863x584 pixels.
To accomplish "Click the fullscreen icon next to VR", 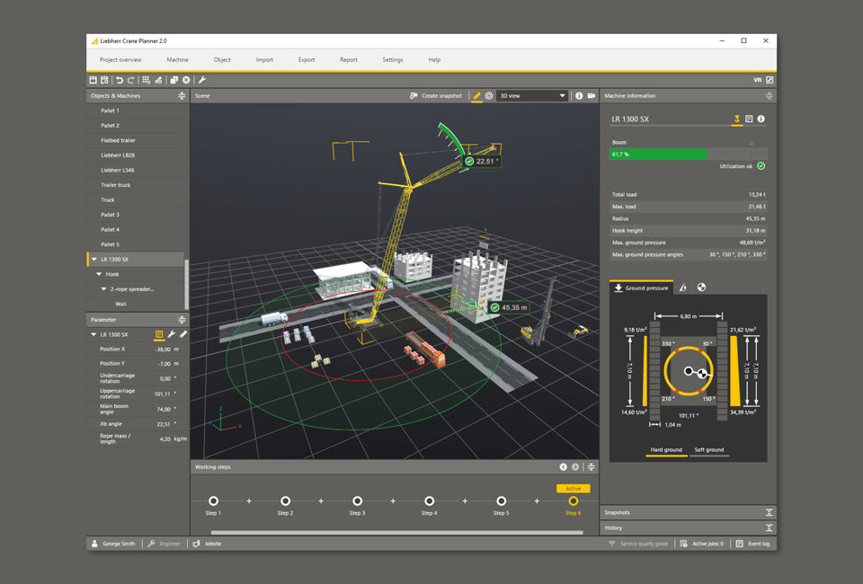I will click(770, 80).
